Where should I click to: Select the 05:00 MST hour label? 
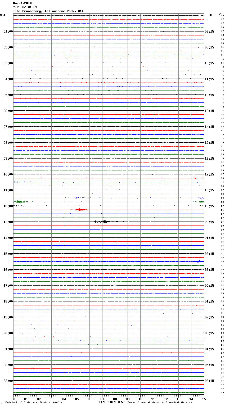point(8,95)
